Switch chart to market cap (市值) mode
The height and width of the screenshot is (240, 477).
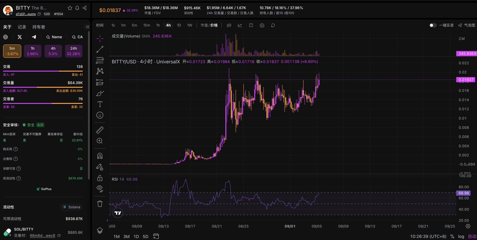click(204, 25)
